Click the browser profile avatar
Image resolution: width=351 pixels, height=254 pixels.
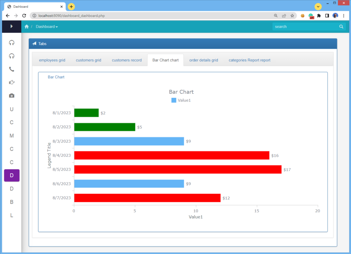point(335,16)
